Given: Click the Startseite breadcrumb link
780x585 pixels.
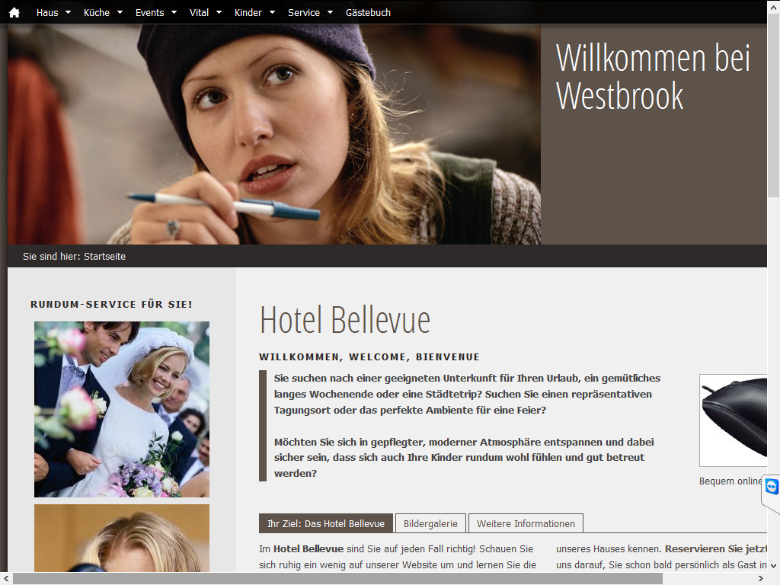Looking at the screenshot, I should click(104, 256).
